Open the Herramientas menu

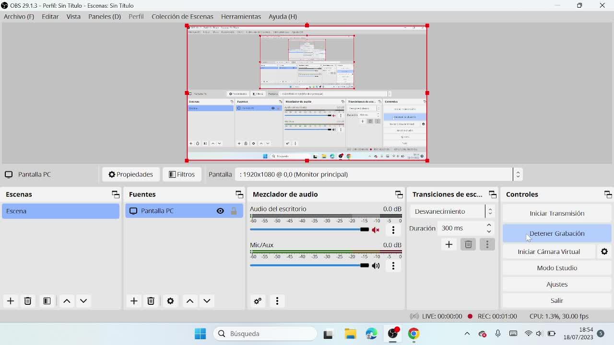[241, 16]
